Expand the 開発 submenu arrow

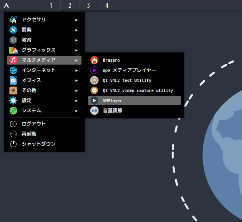point(76,30)
